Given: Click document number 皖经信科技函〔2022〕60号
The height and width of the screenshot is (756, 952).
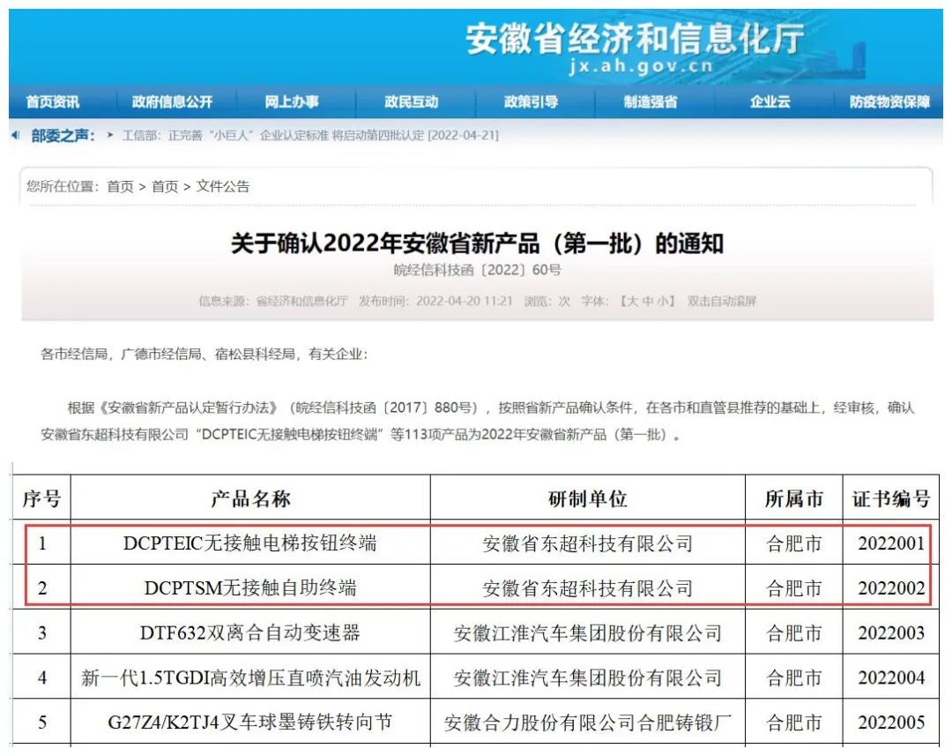Looking at the screenshot, I should 477,270.
